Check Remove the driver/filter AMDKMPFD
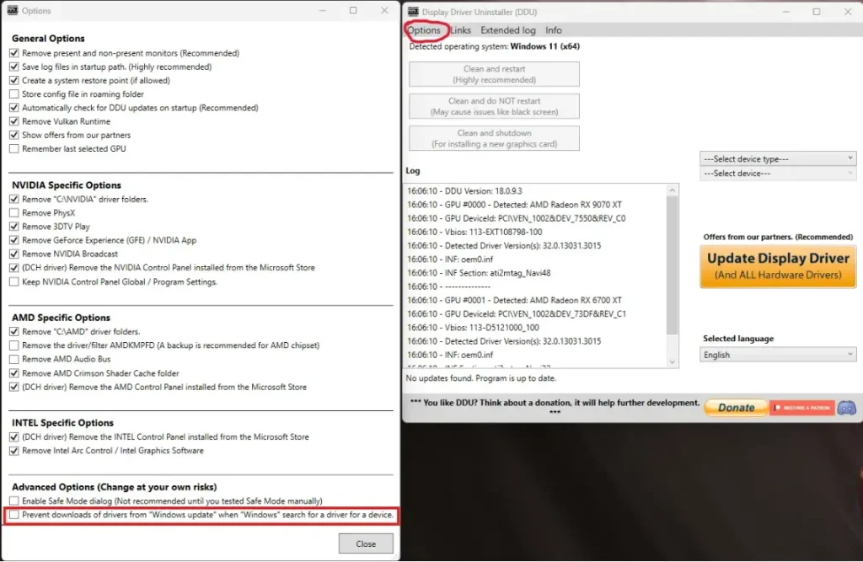Screen dimensions: 863x562 pos(14,345)
